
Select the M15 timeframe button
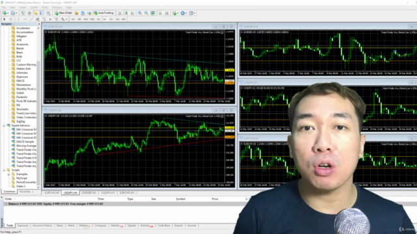coord(85,19)
